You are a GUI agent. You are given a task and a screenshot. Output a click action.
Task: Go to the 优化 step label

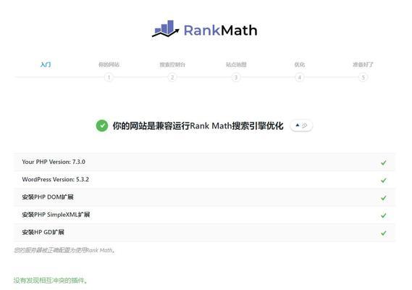[300, 65]
